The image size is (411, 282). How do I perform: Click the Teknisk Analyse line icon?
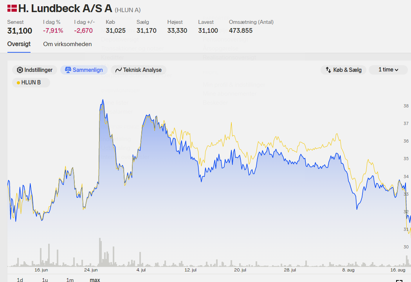(119, 70)
